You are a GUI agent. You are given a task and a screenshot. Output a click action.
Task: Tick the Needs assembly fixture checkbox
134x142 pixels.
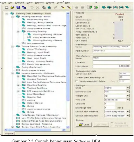click(77, 81)
